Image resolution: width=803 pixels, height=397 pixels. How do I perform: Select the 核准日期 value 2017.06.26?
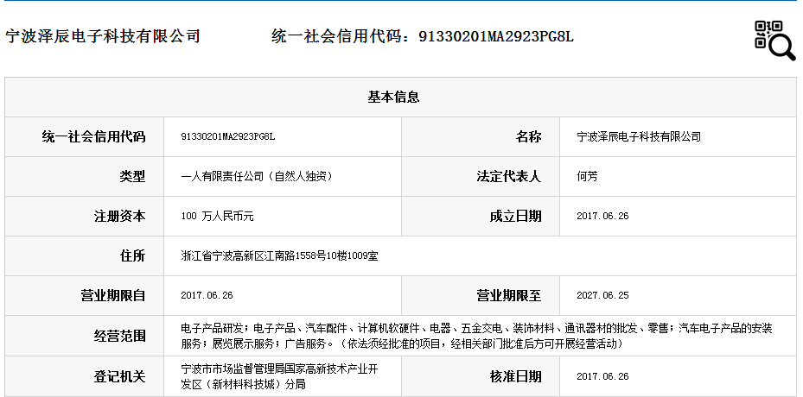(x=602, y=376)
